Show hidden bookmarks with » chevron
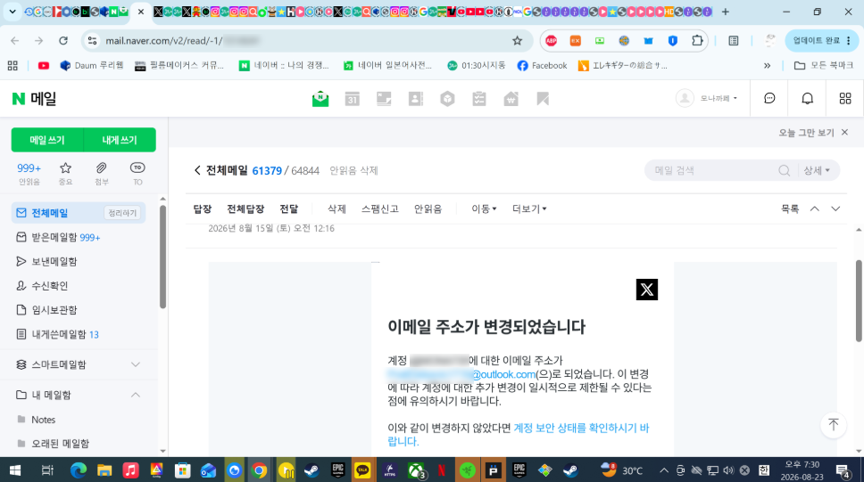 coord(767,65)
